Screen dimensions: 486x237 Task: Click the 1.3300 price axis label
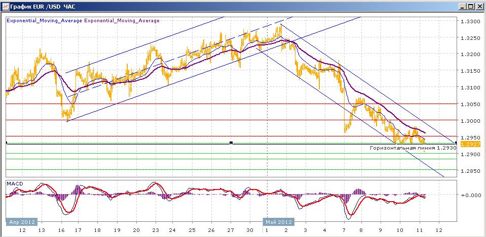470,22
